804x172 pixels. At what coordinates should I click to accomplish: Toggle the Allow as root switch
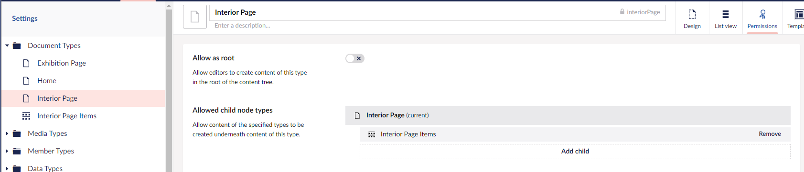[355, 58]
